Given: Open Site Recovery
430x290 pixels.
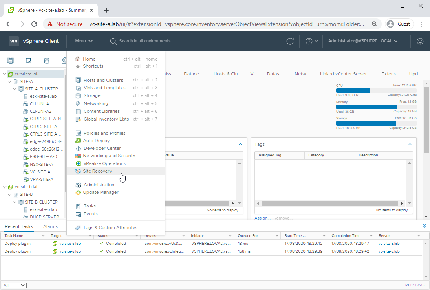Looking at the screenshot, I should click(x=116, y=171).
